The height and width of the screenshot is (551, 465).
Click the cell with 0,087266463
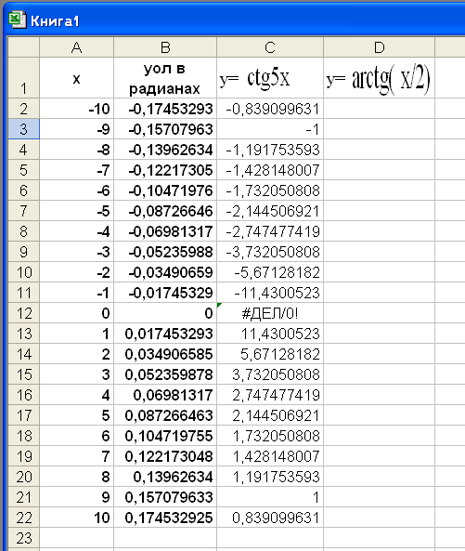point(165,414)
